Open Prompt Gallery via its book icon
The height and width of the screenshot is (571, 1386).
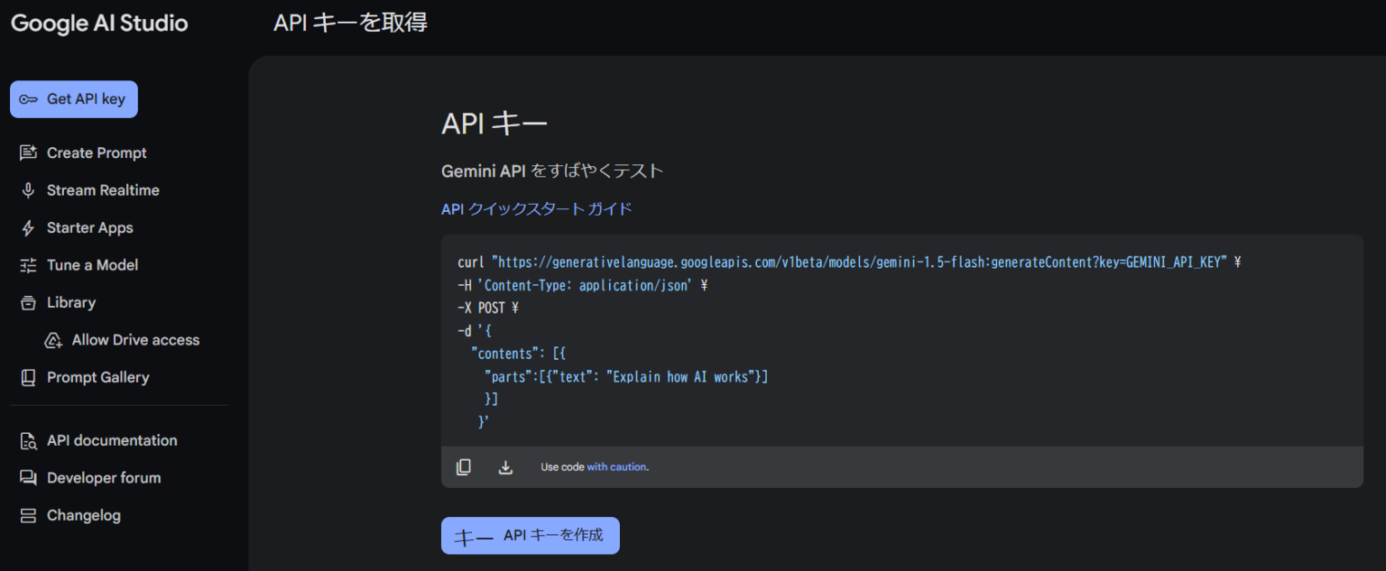tap(29, 377)
